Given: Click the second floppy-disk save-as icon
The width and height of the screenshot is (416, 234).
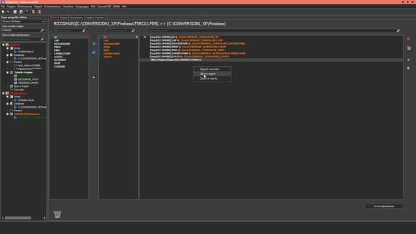Looking at the screenshot, I should (21, 12).
